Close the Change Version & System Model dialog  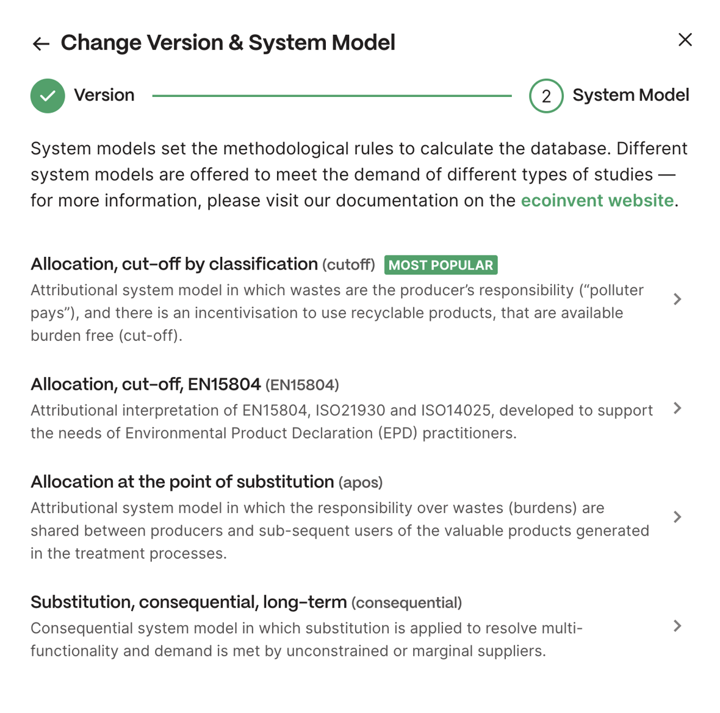[685, 40]
